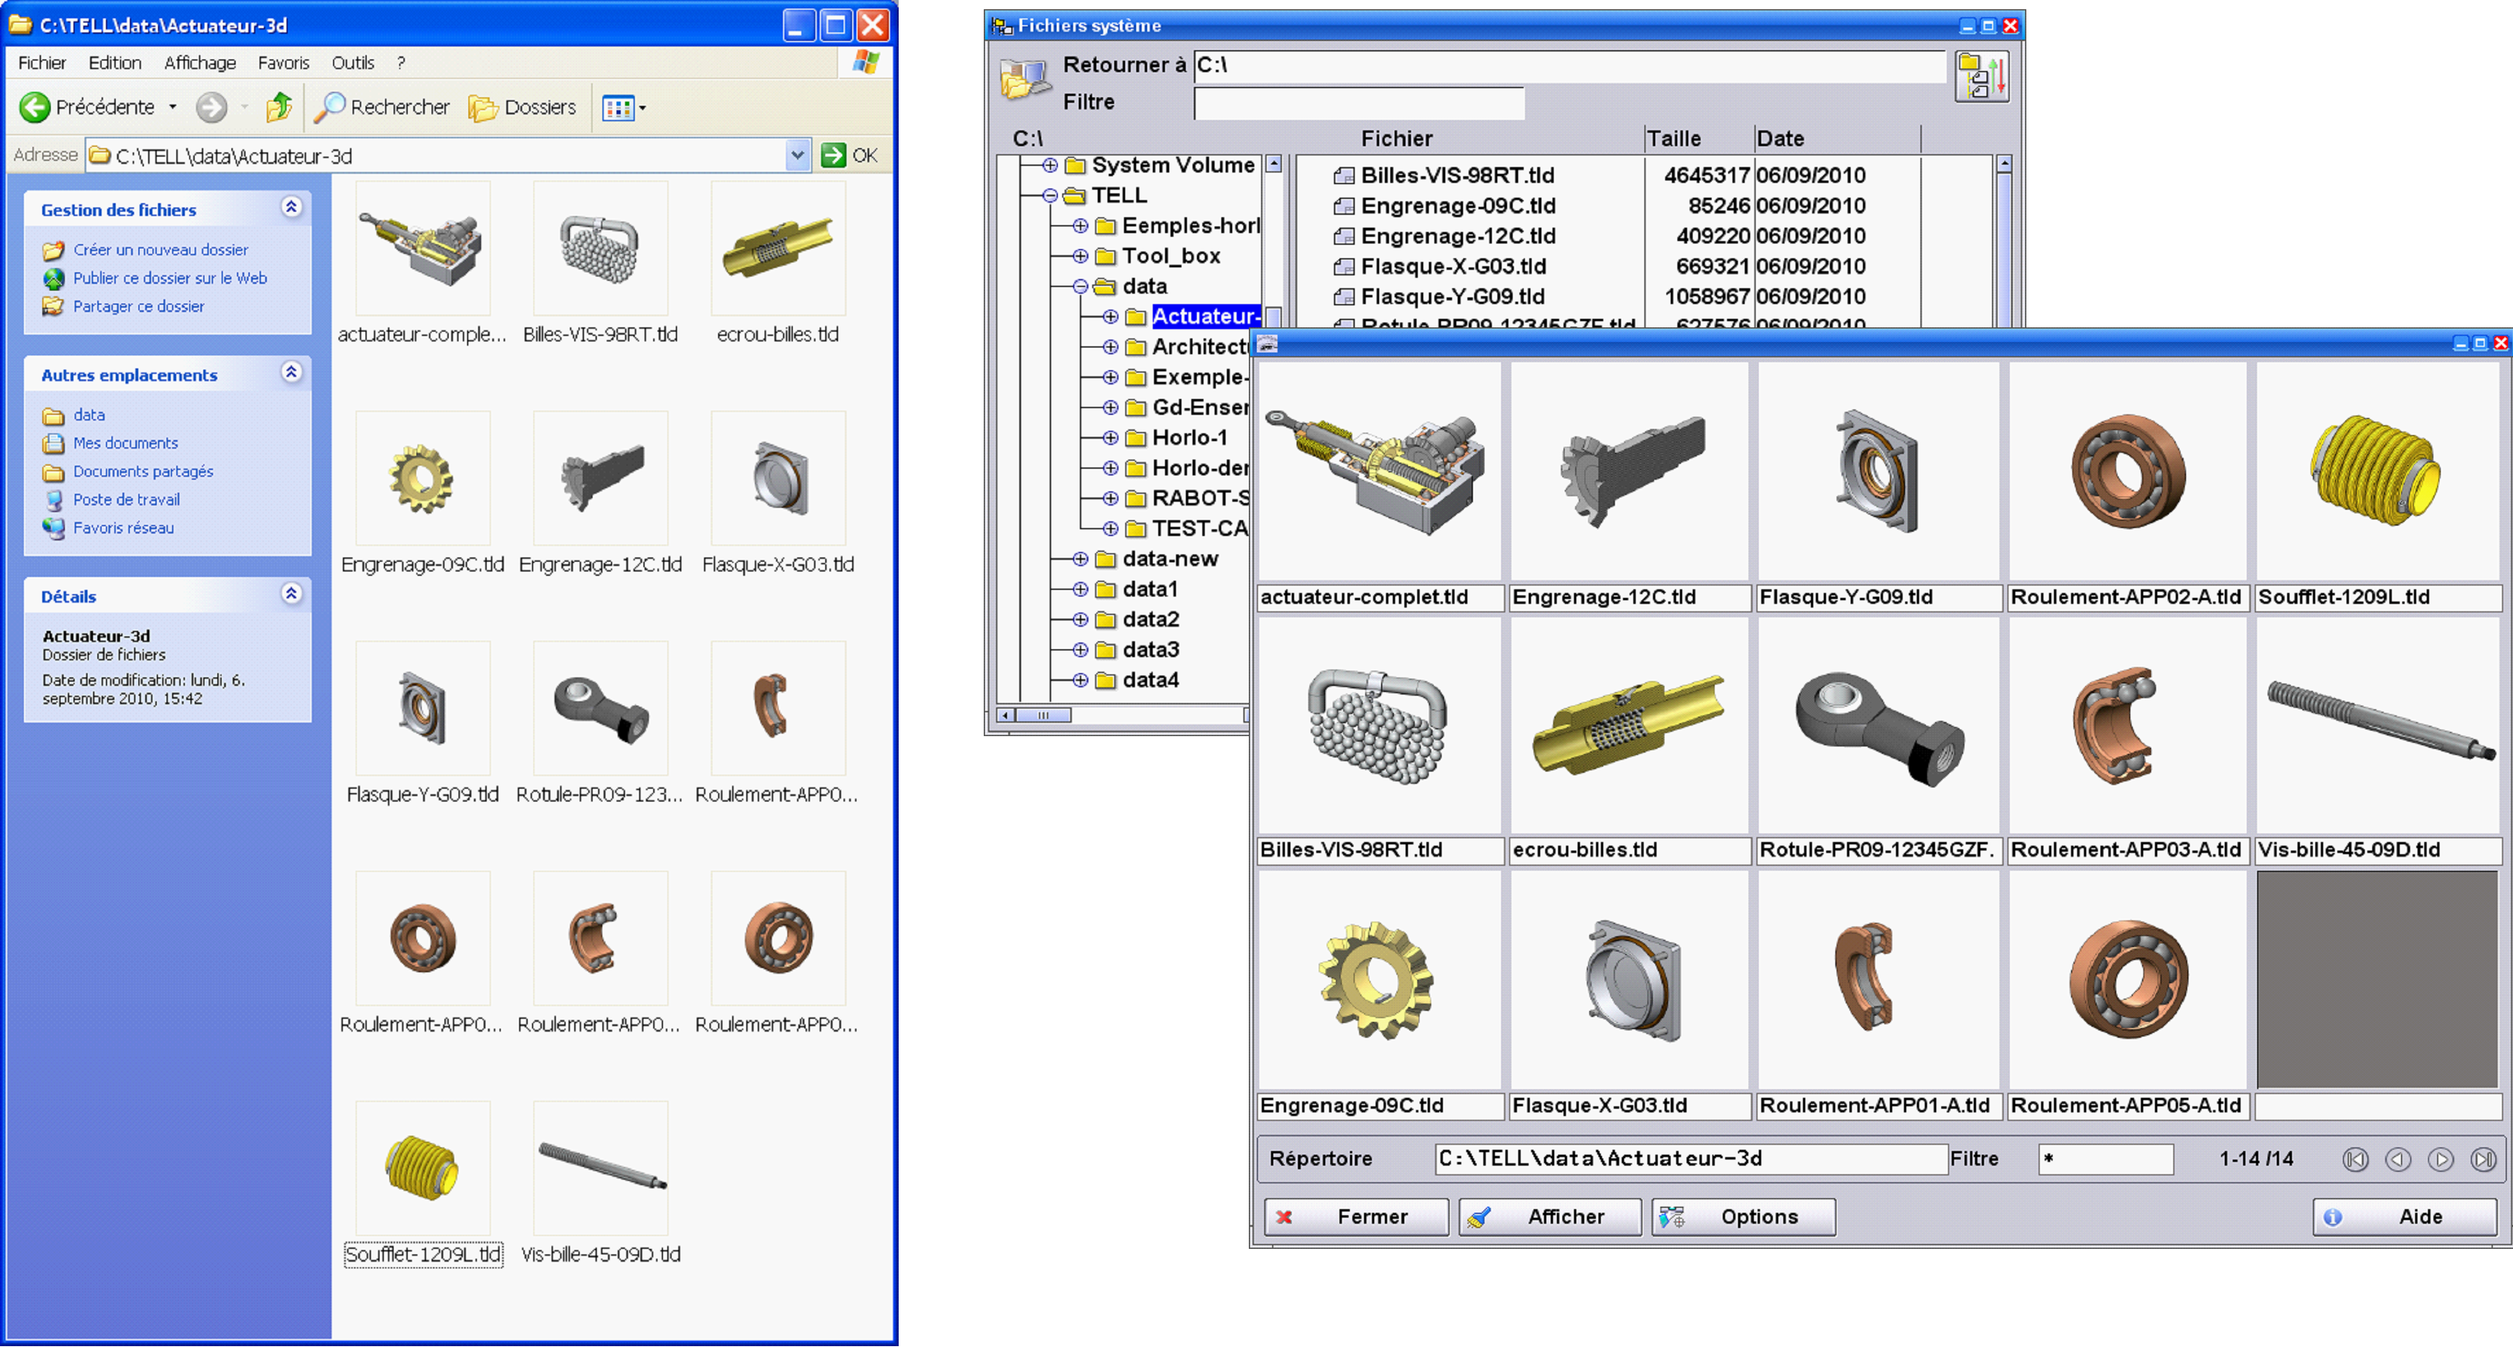Collapse the TELL folder tree node
Screen dimensions: 2513x1348
[x=1050, y=195]
